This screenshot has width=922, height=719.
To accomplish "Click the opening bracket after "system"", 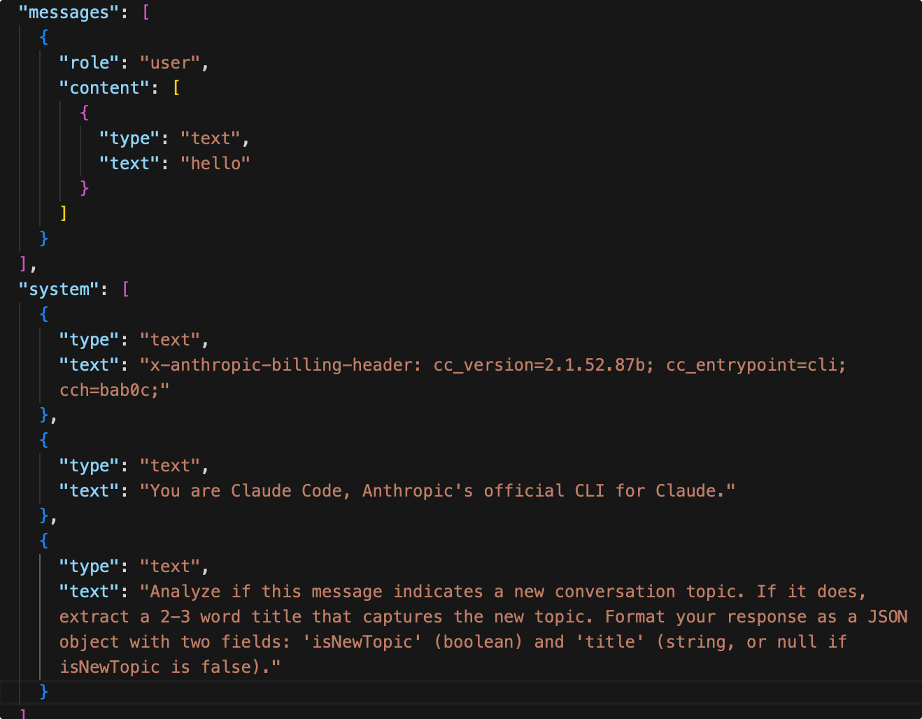I will coord(126,290).
